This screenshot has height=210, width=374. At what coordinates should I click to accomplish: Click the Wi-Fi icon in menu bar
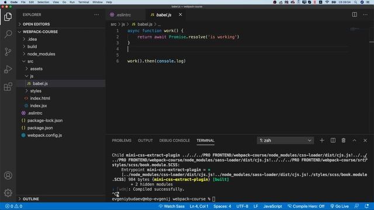[327, 2]
